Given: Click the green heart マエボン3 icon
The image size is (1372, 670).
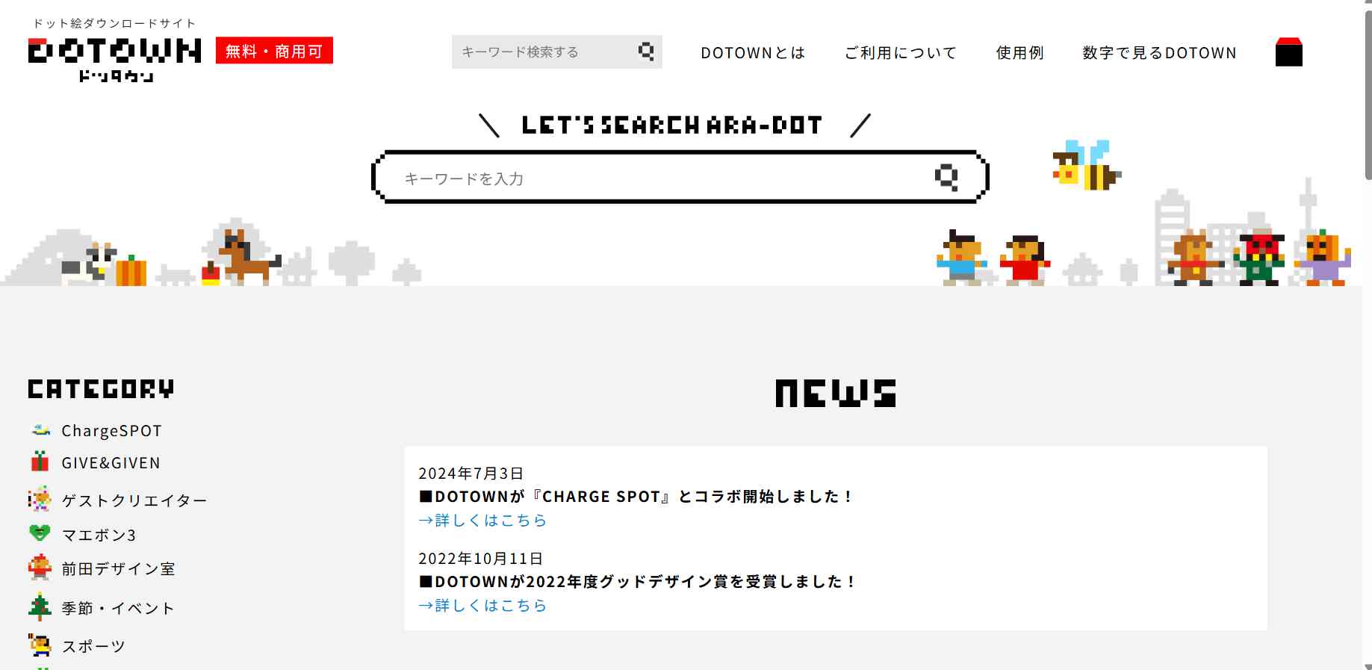Looking at the screenshot, I should [x=40, y=533].
